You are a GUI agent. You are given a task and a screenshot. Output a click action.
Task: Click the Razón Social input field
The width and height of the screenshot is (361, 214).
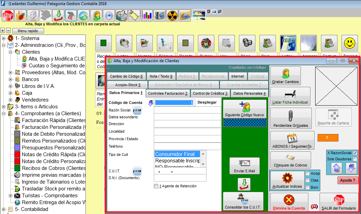point(187,110)
